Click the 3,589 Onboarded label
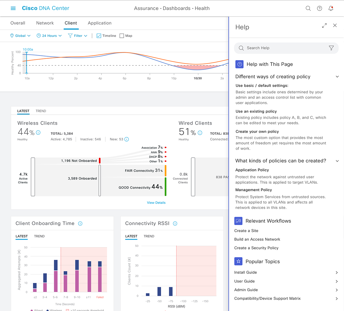The height and width of the screenshot is (311, 344). (82, 178)
